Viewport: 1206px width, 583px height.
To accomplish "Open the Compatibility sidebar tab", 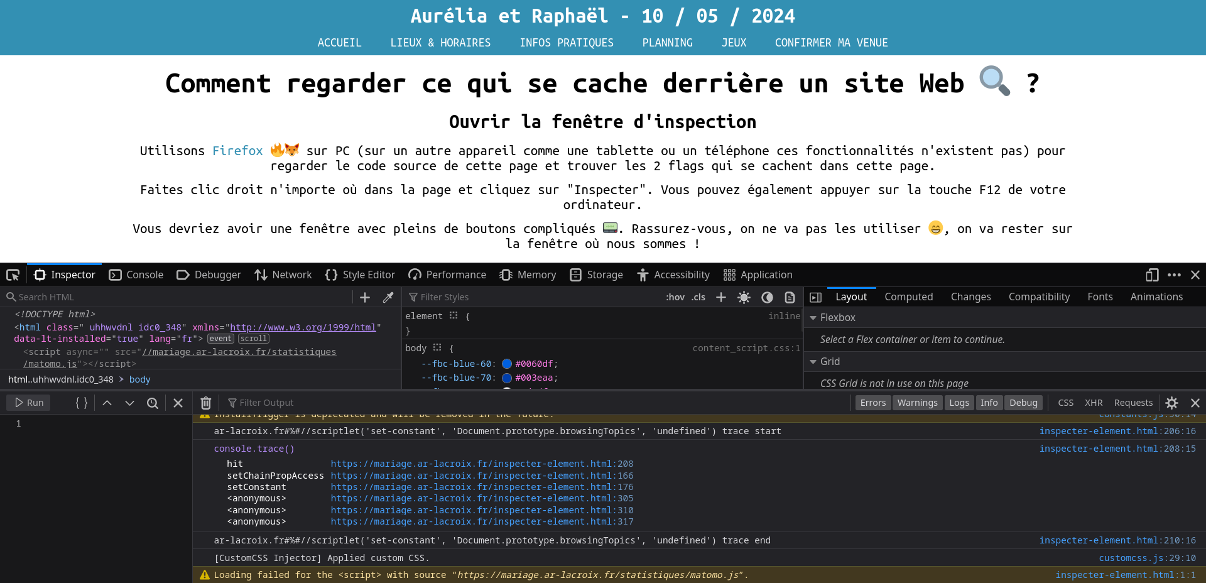I will 1039,297.
